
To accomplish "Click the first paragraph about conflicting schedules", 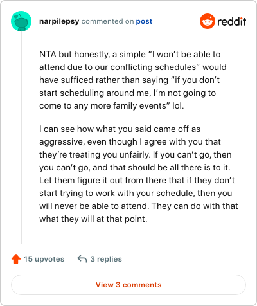I will [x=133, y=80].
